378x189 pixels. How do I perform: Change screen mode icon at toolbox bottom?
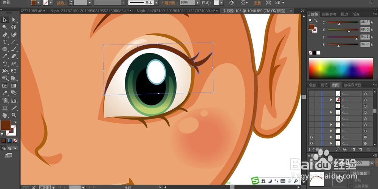8,155
